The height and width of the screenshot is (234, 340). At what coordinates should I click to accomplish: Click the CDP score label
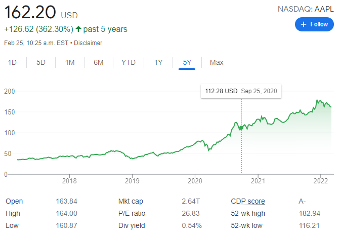point(247,201)
